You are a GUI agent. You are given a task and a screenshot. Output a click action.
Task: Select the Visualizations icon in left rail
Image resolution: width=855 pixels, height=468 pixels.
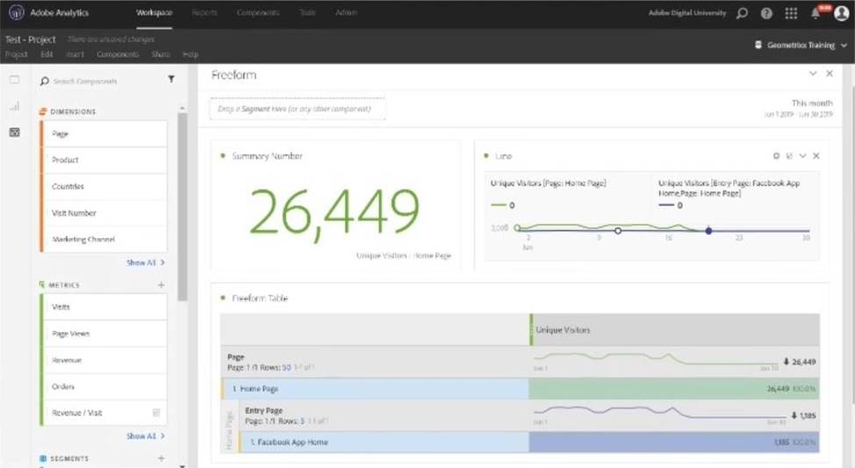pyautogui.click(x=15, y=106)
